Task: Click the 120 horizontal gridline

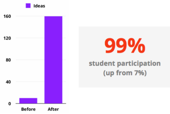Action: pyautogui.click(x=30, y=38)
